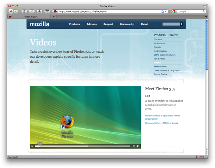Open the Fastest Firefox link
The height and width of the screenshot is (168, 215).
point(160,75)
